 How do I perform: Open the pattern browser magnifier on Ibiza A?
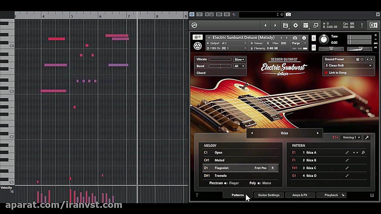[363, 152]
